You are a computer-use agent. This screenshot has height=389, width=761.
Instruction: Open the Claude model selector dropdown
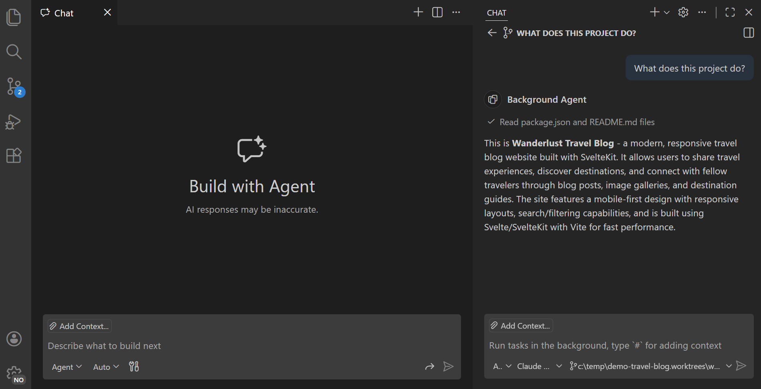538,366
